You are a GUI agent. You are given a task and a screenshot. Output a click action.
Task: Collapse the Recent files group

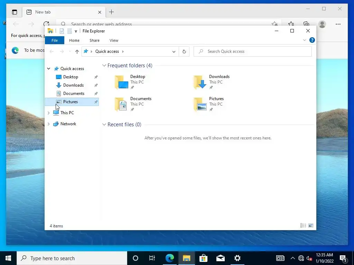pos(104,125)
